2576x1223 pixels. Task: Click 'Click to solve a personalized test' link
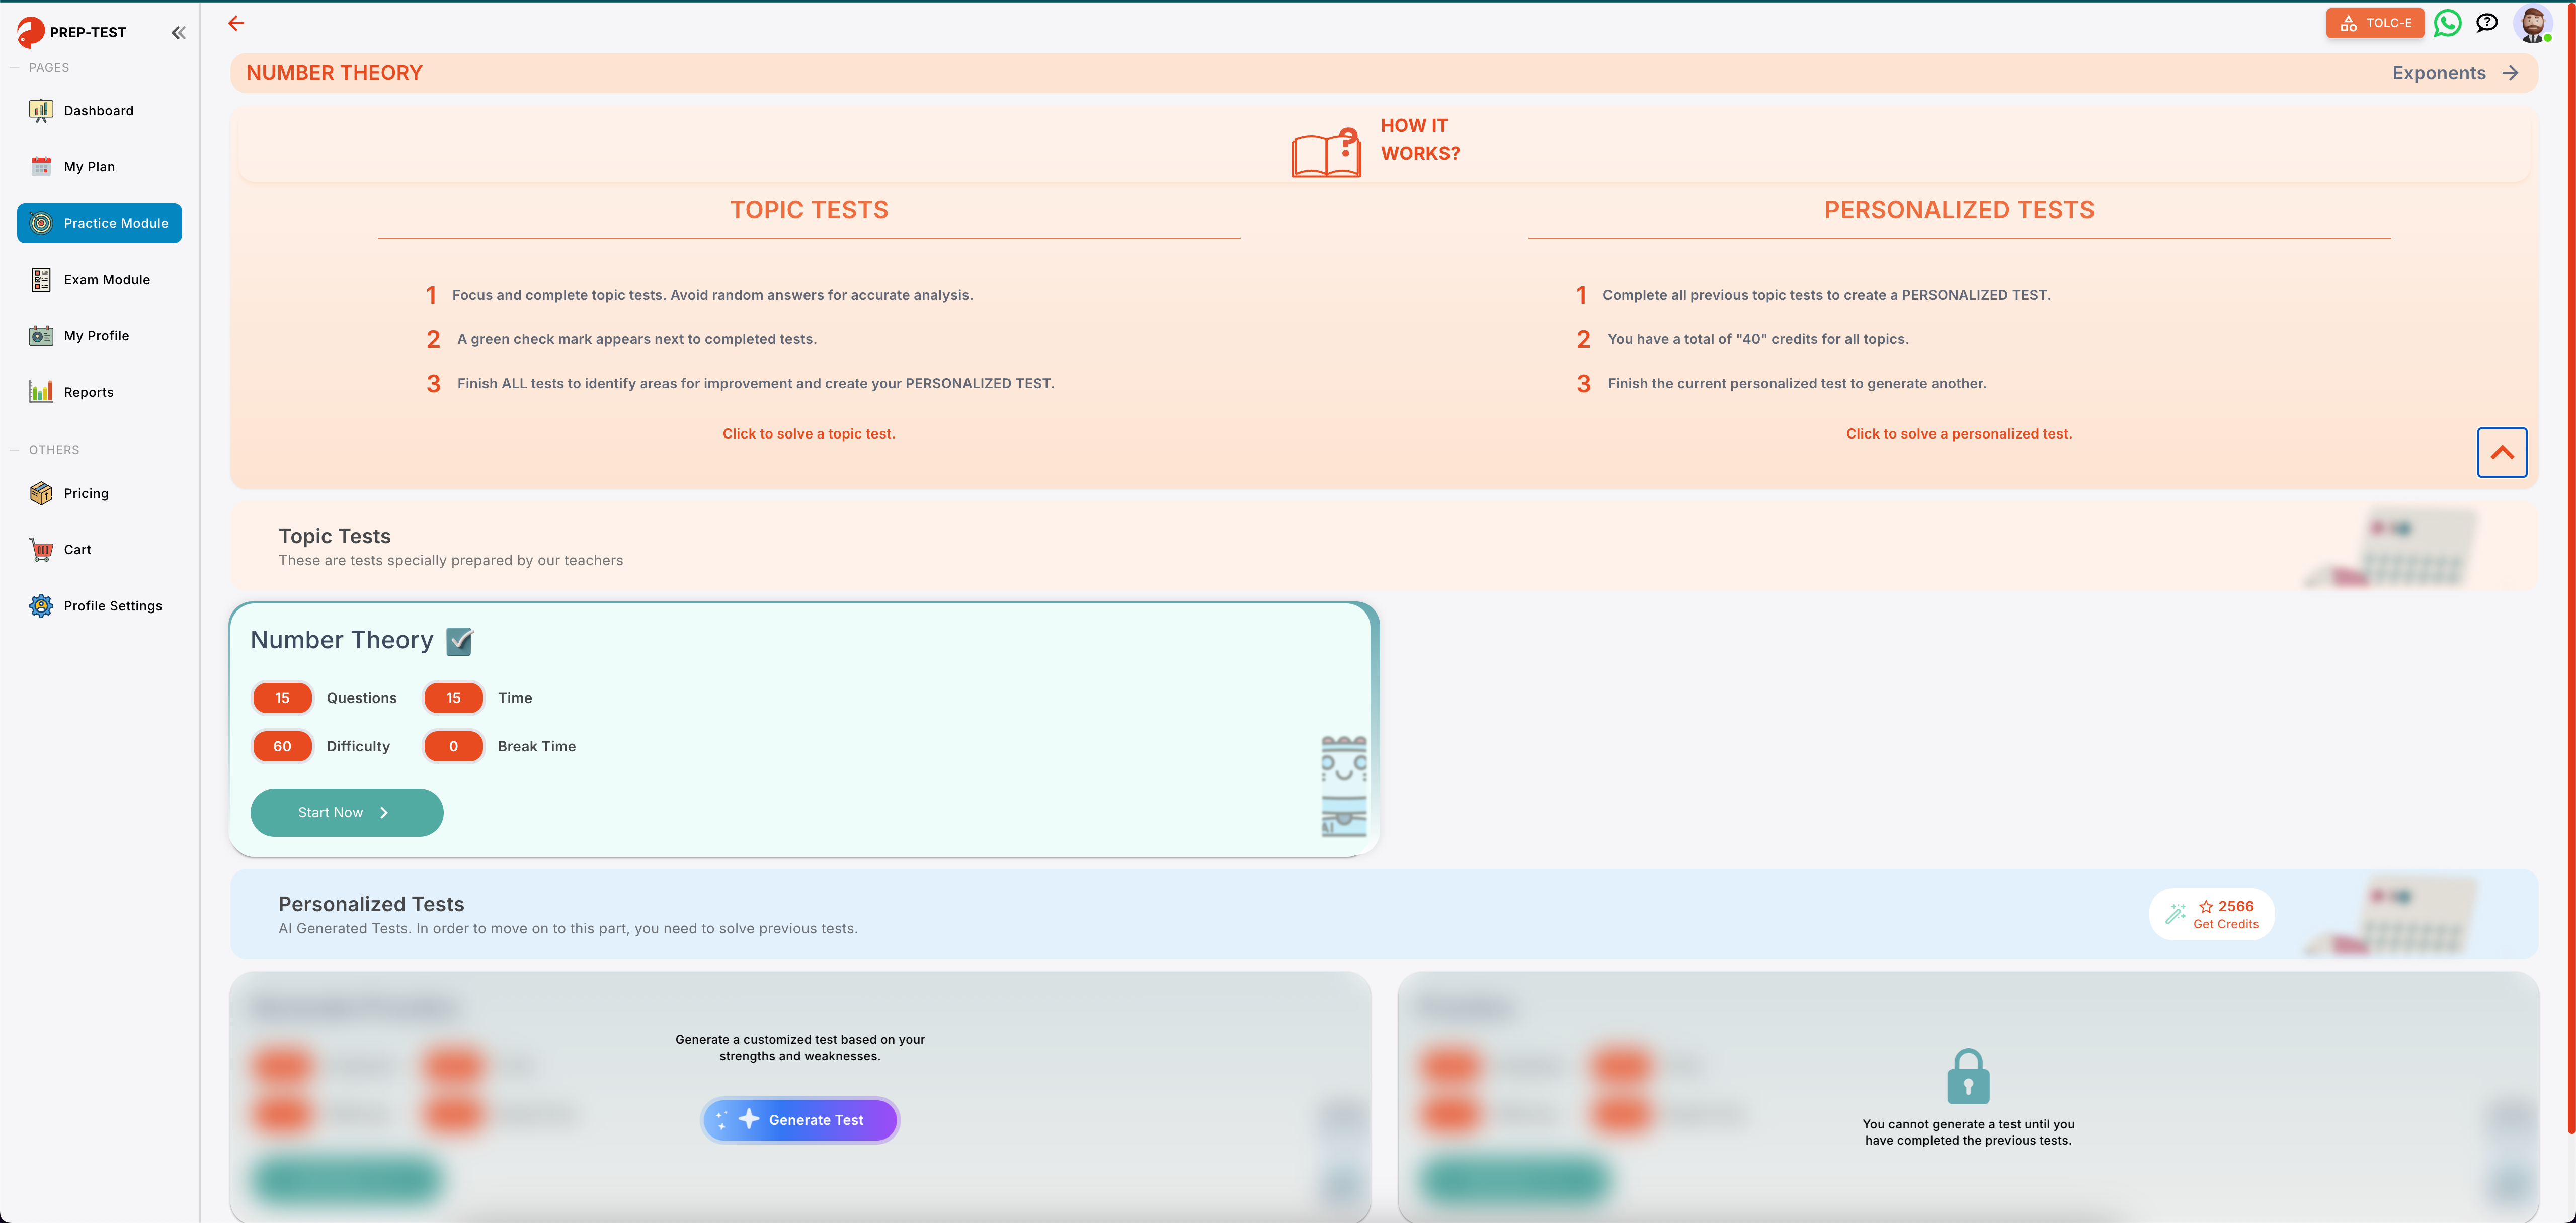coord(1958,433)
